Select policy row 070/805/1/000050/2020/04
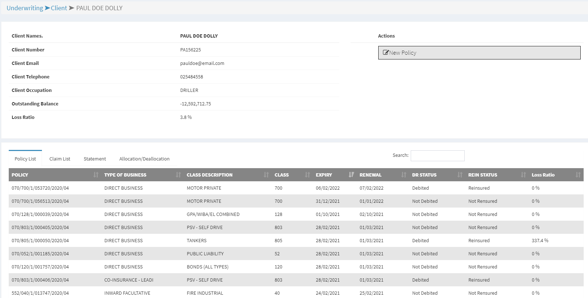 coord(40,241)
